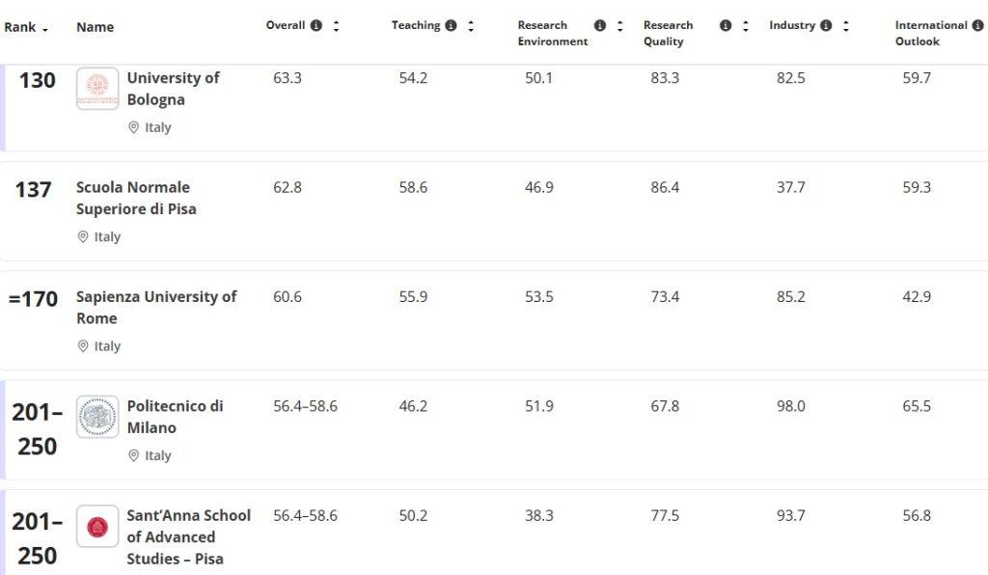Click the Overall column info icon
Viewport: 988px width, 575px height.
tap(316, 26)
